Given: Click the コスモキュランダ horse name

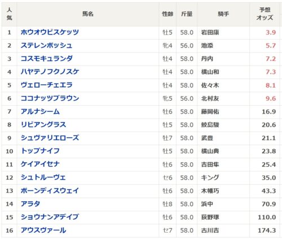Looking at the screenshot, I should [x=46, y=59].
